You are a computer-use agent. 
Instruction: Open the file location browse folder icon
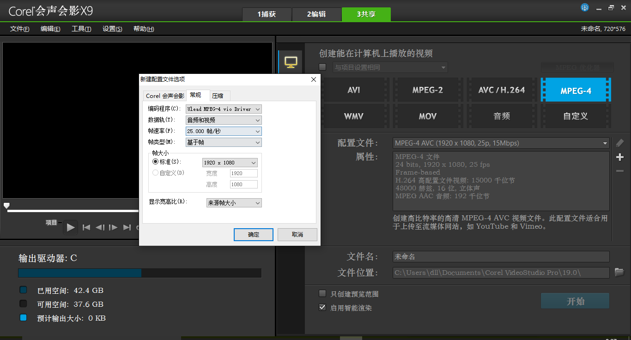click(x=619, y=272)
